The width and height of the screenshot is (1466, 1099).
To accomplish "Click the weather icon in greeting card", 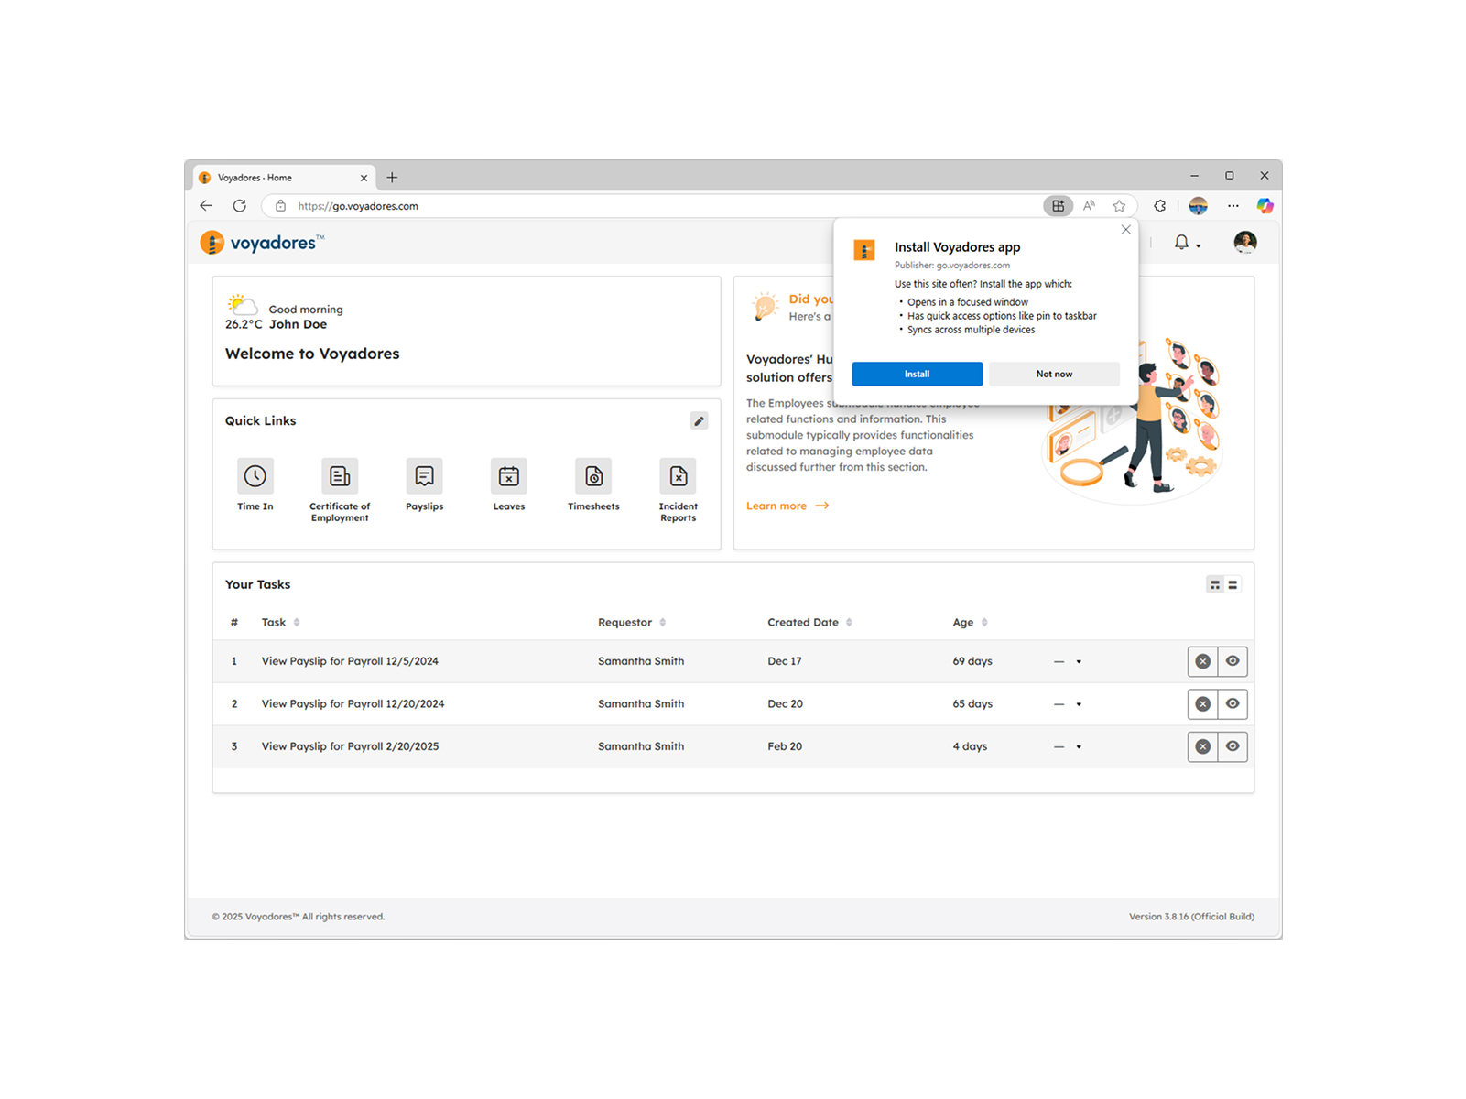I will (242, 304).
